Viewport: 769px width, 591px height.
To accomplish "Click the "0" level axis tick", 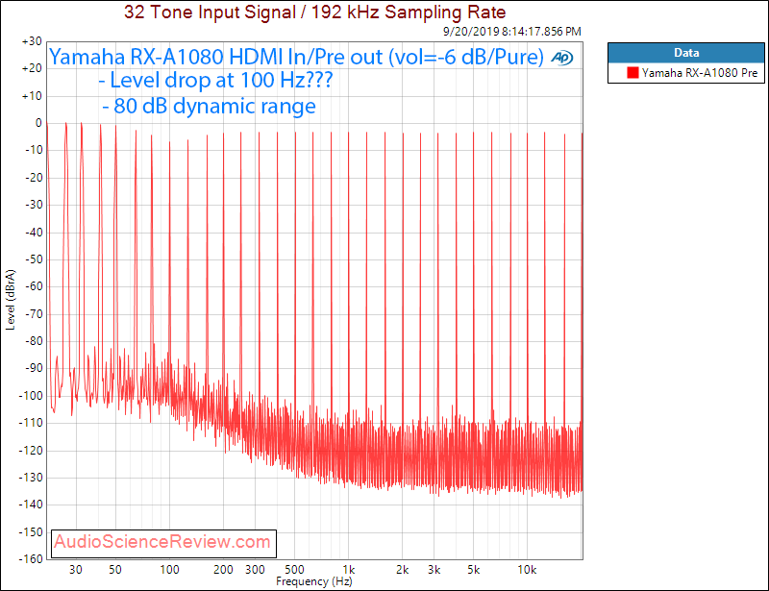I will [38, 123].
